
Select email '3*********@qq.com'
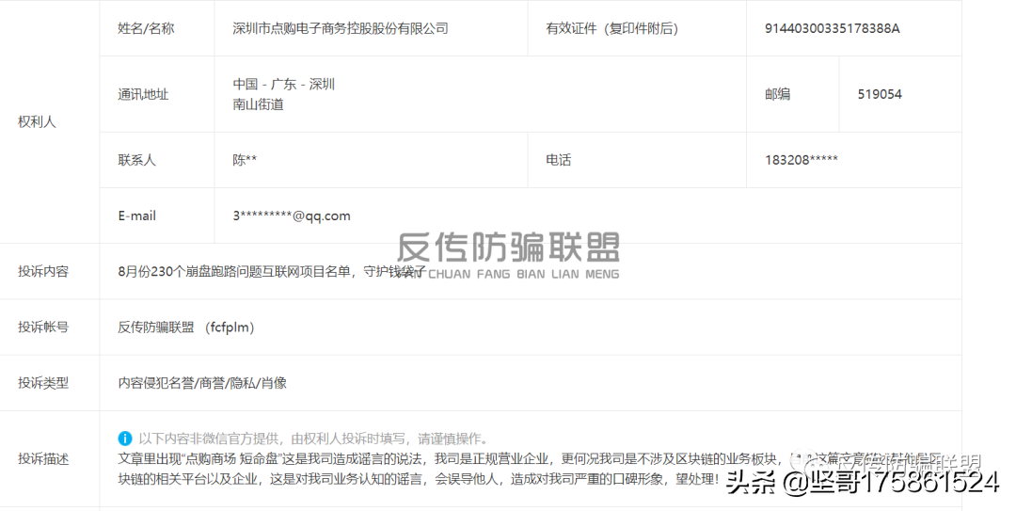[292, 216]
